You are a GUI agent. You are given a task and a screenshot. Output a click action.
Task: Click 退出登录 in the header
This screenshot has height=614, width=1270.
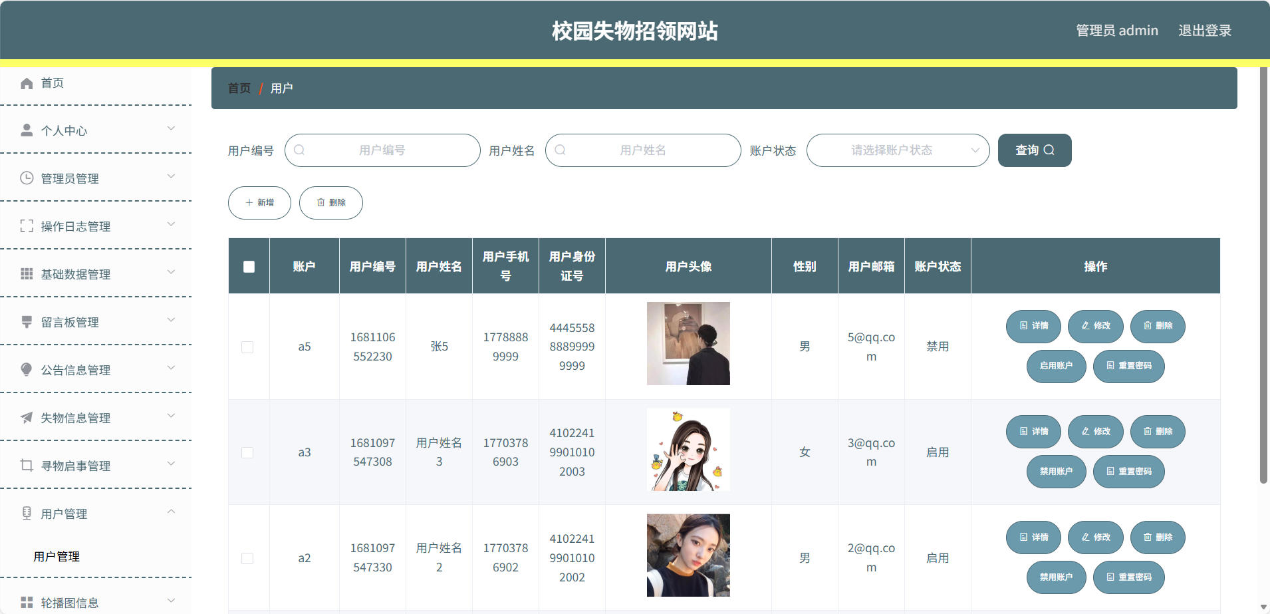1205,31
